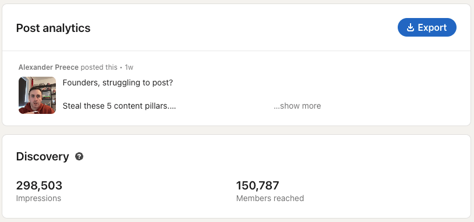Click the red hoodie in the thumbnail
Image resolution: width=474 pixels, height=222 pixels.
click(x=34, y=109)
